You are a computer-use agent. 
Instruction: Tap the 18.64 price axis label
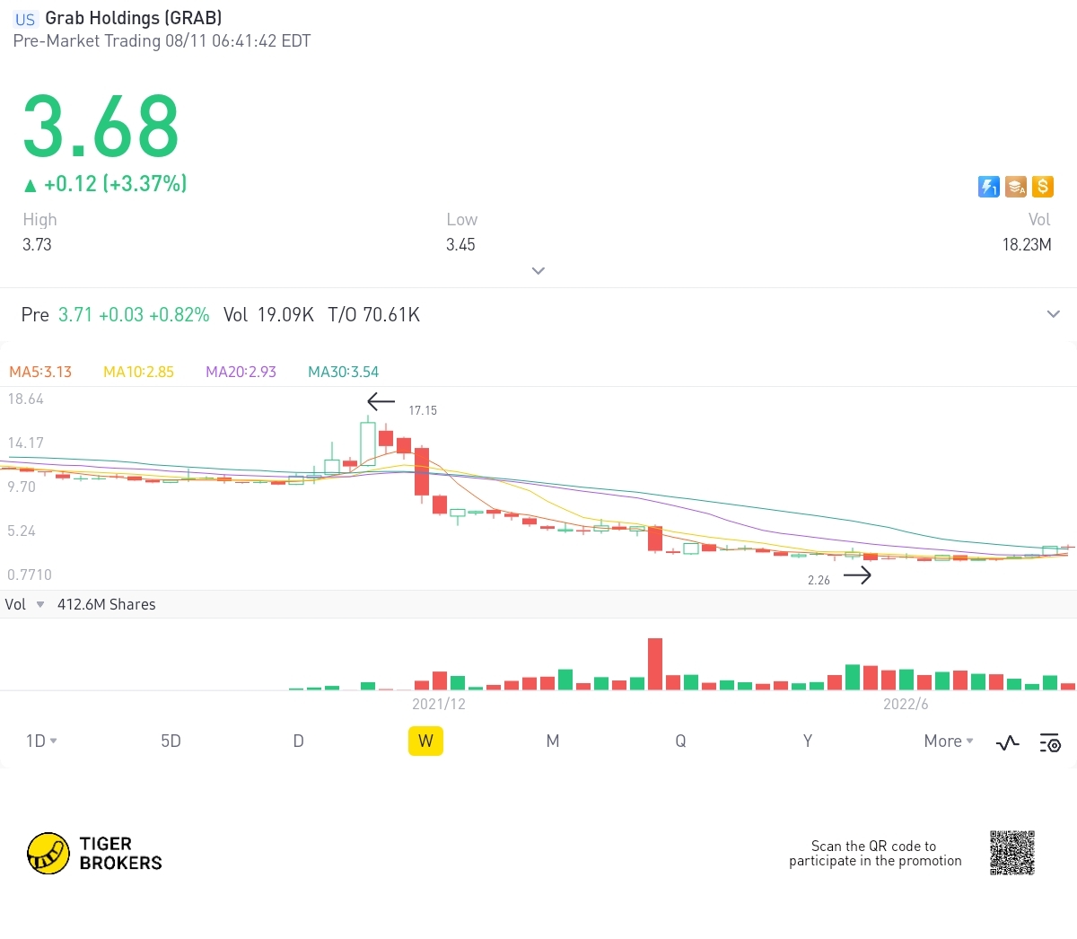tap(25, 399)
